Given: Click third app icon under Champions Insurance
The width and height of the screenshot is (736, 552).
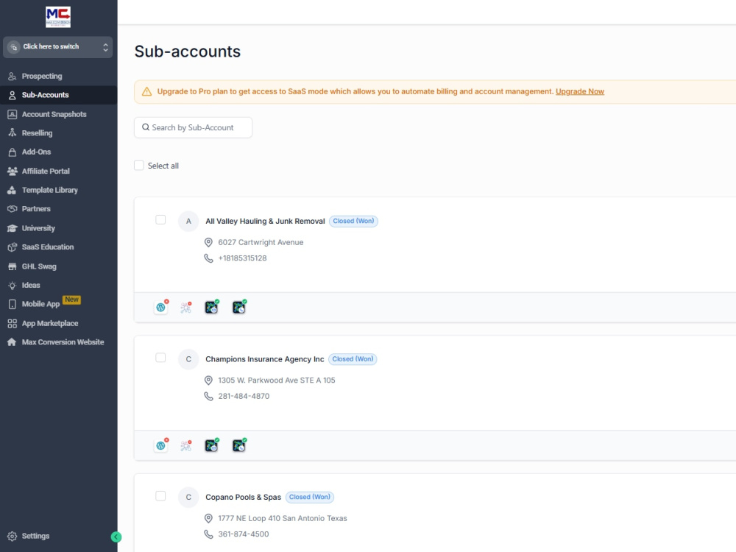Looking at the screenshot, I should tap(212, 445).
